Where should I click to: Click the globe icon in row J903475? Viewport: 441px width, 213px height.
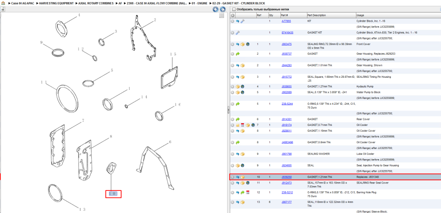[247, 44]
